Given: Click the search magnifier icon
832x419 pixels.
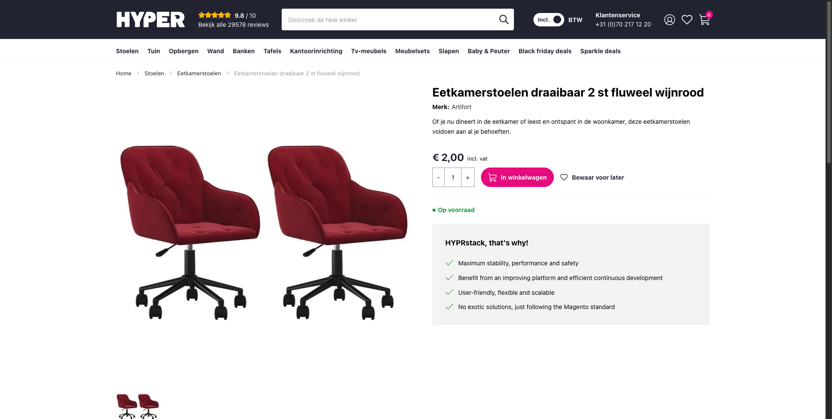Looking at the screenshot, I should point(504,19).
